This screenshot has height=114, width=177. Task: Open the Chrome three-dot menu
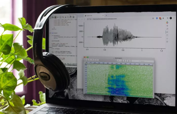point(174,18)
